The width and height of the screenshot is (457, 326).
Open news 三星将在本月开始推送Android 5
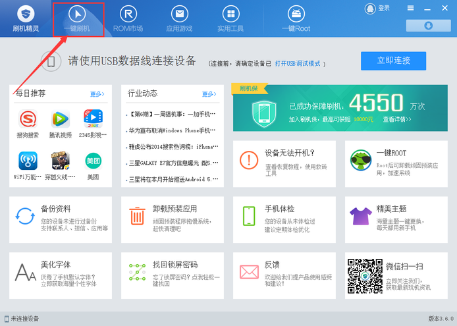tap(173, 180)
